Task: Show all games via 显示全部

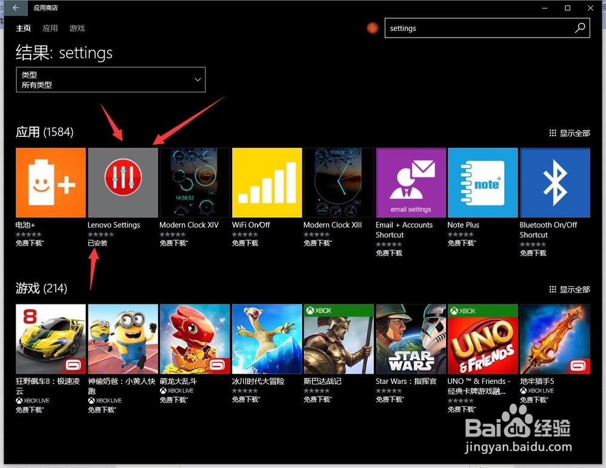Action: pos(570,289)
